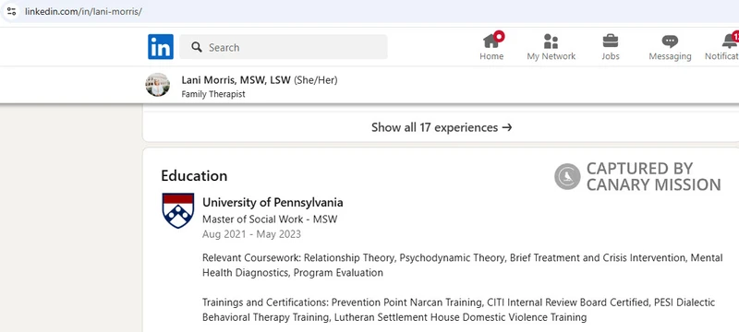The height and width of the screenshot is (332, 739).
Task: Click the Master of Social Work degree text
Action: 270,219
